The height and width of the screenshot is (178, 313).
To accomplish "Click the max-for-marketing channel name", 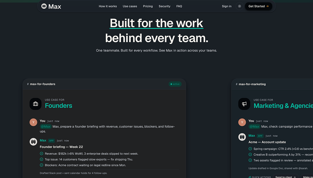I will point(252,84).
